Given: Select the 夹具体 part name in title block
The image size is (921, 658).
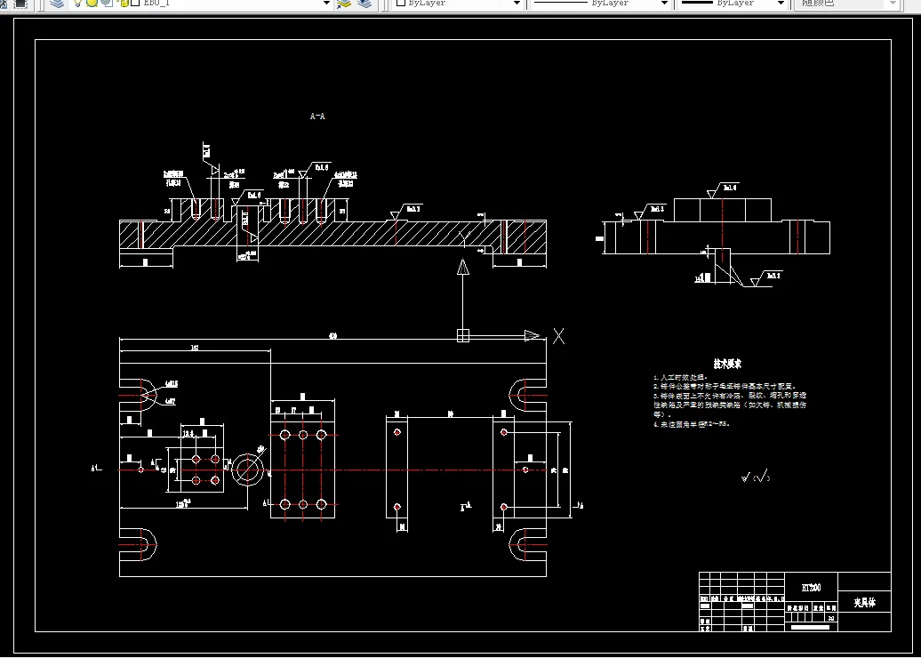Looking at the screenshot, I should click(865, 603).
